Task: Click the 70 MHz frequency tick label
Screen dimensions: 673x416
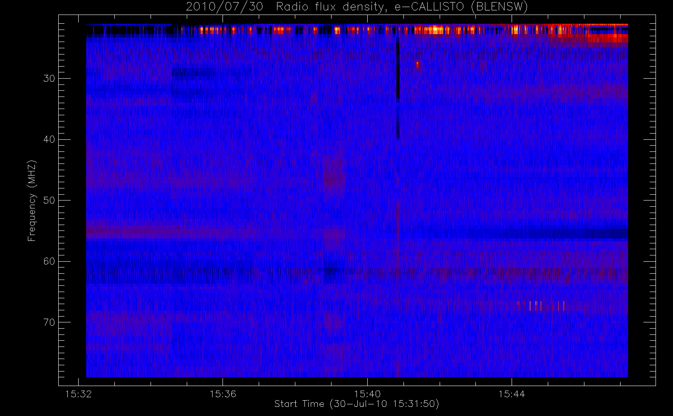Action: click(x=49, y=322)
